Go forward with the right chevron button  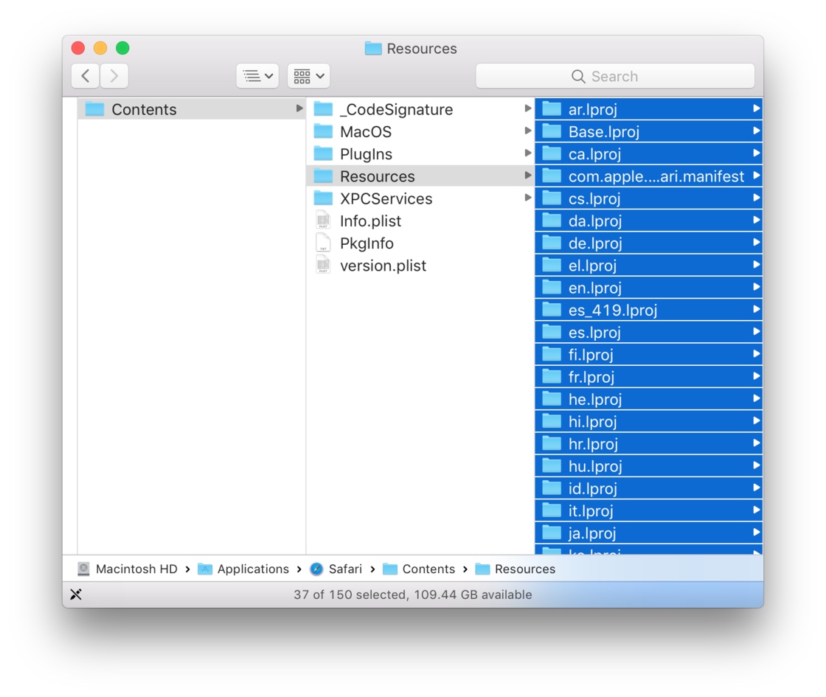pos(114,76)
